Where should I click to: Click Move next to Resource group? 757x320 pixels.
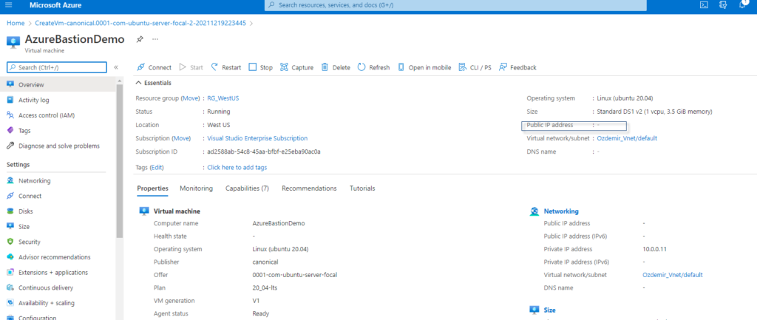click(190, 98)
